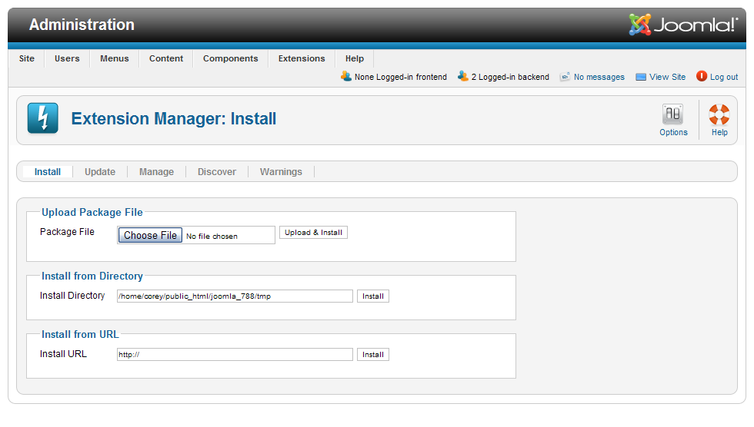Click the Joomla! logo
This screenshot has height=427, width=754.
[683, 25]
